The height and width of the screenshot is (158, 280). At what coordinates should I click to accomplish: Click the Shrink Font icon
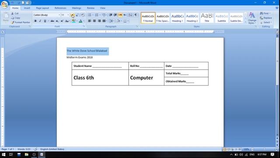(77, 15)
